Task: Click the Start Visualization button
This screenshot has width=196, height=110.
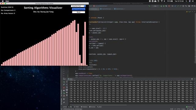Action: click(78, 9)
